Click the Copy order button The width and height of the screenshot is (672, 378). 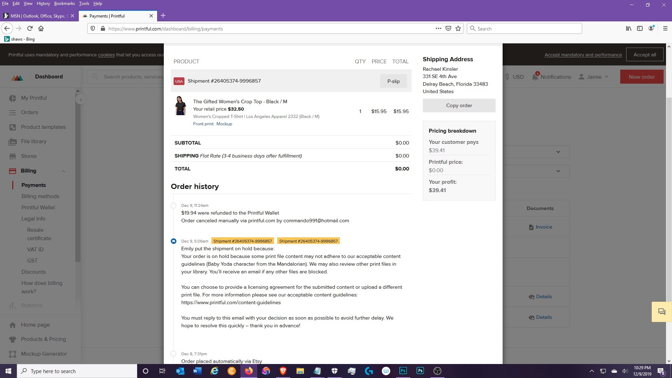click(459, 105)
